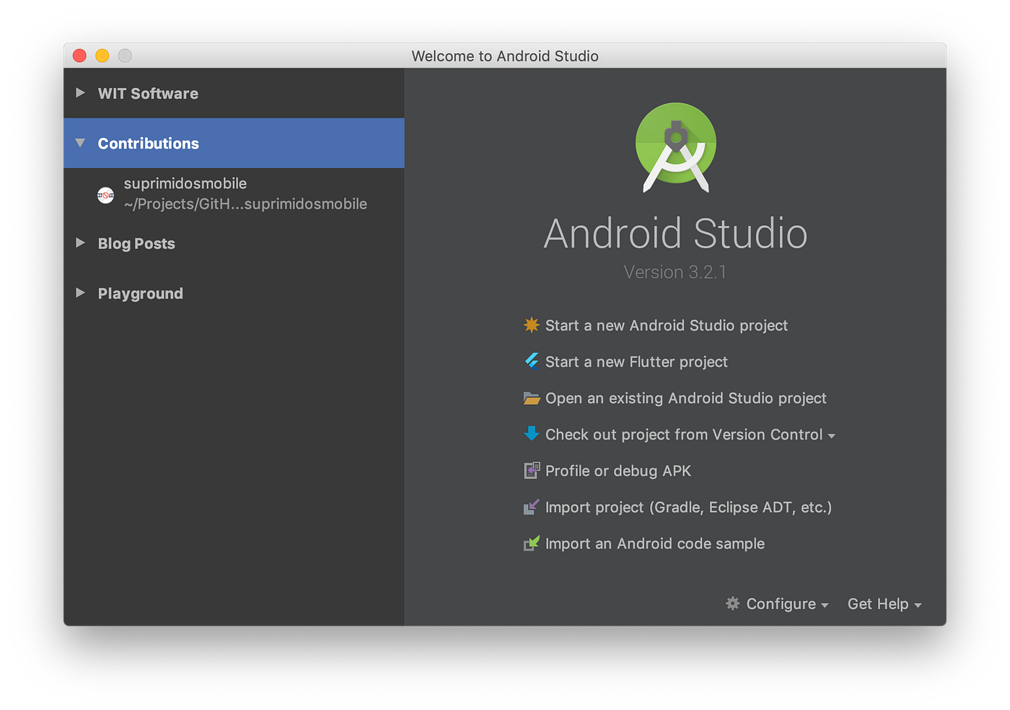Click the Import project Gradle Eclipse ADT link
Screen dimensions: 1010x710
click(689, 507)
